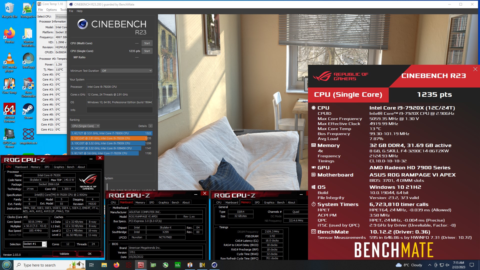480x270 pixels.
Task: Open Socket #1 selection dropdown in CPU-Z
Action: point(34,244)
